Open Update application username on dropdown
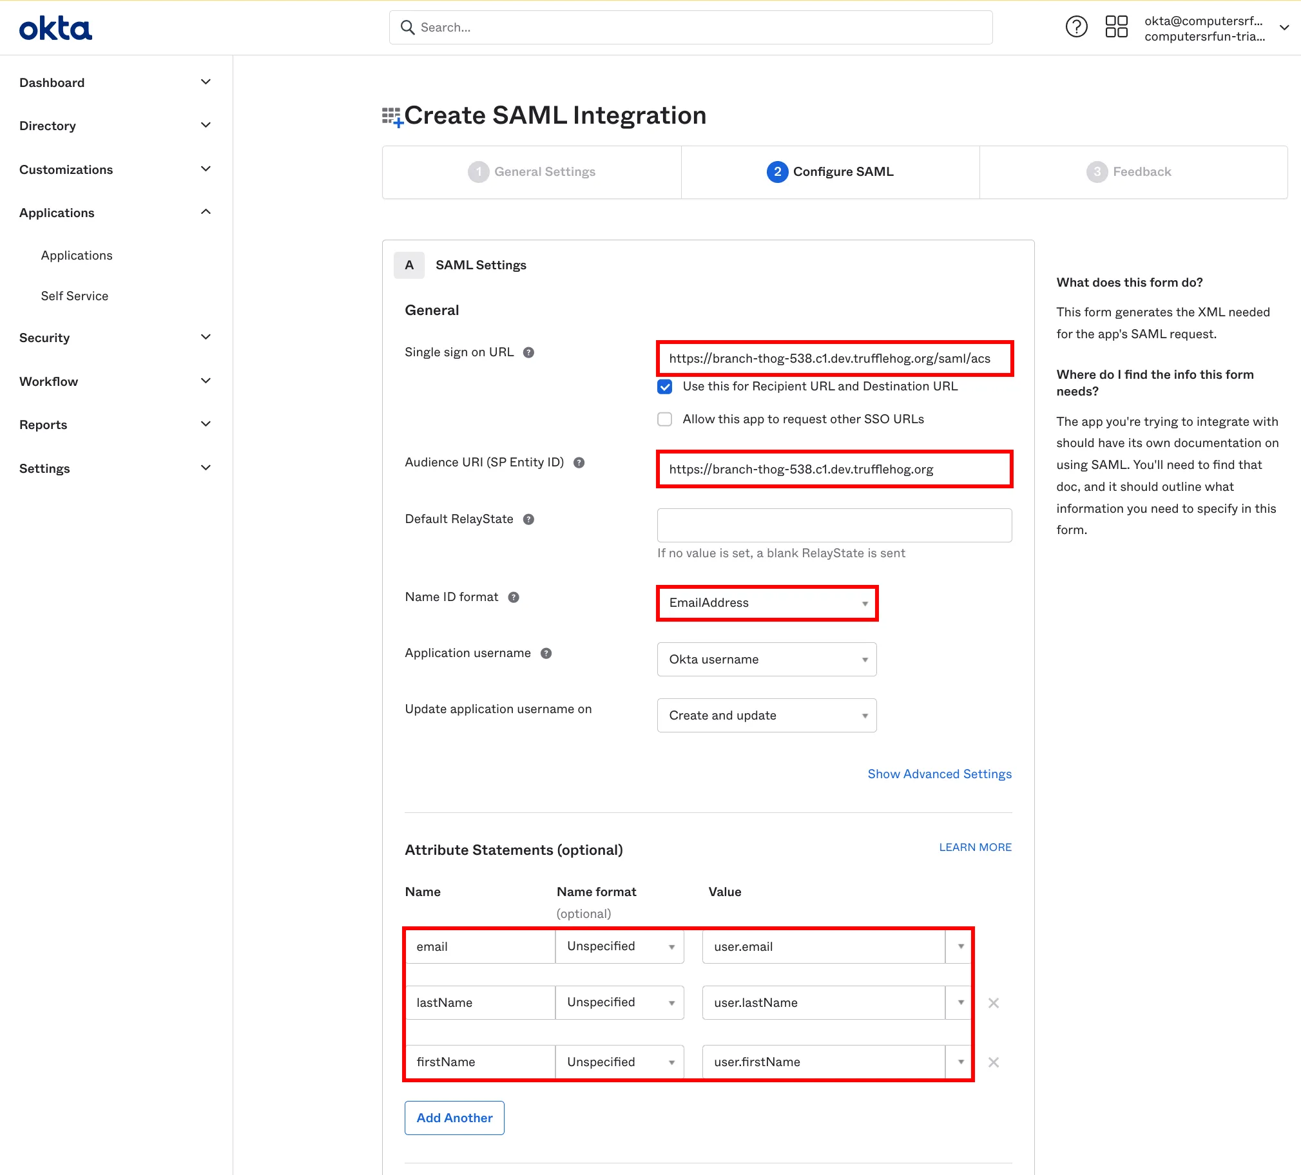This screenshot has width=1301, height=1175. coord(767,716)
